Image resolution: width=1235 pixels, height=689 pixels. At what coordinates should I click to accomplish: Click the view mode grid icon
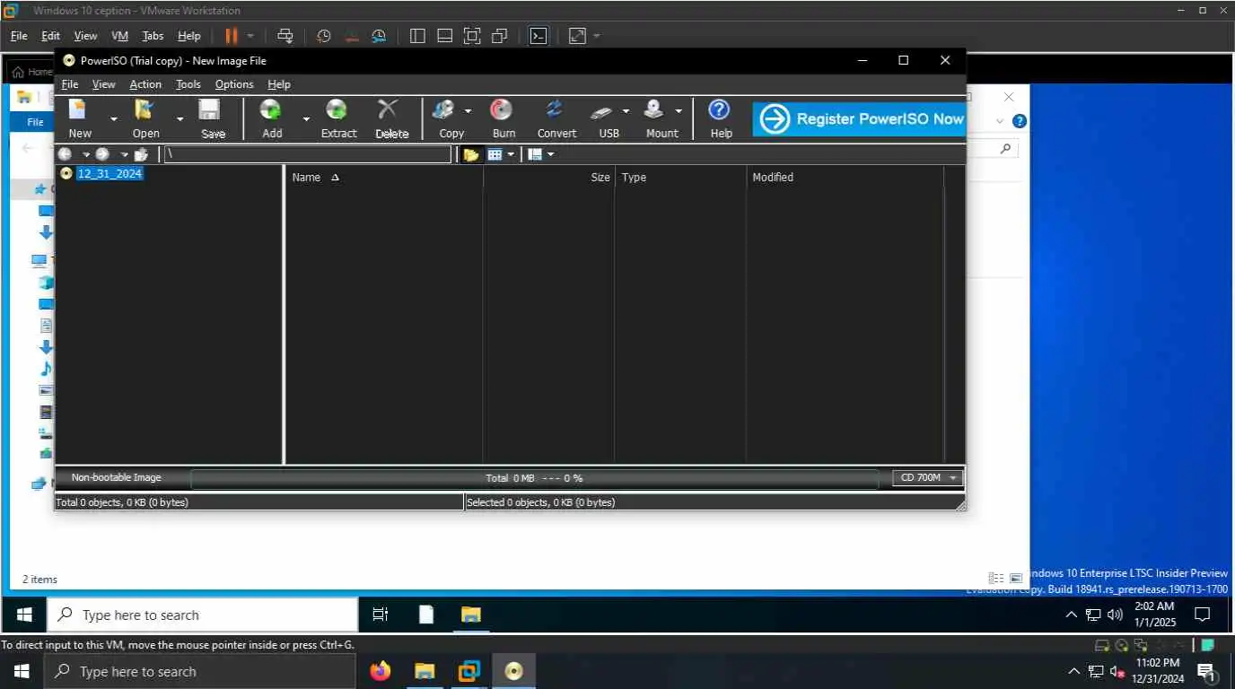495,154
